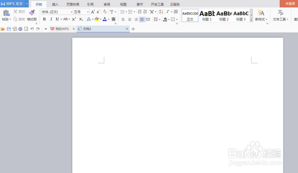
Task: Toggle italic formatting
Action: pos(51,19)
